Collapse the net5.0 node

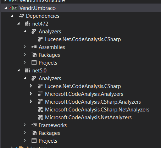(x=18, y=71)
